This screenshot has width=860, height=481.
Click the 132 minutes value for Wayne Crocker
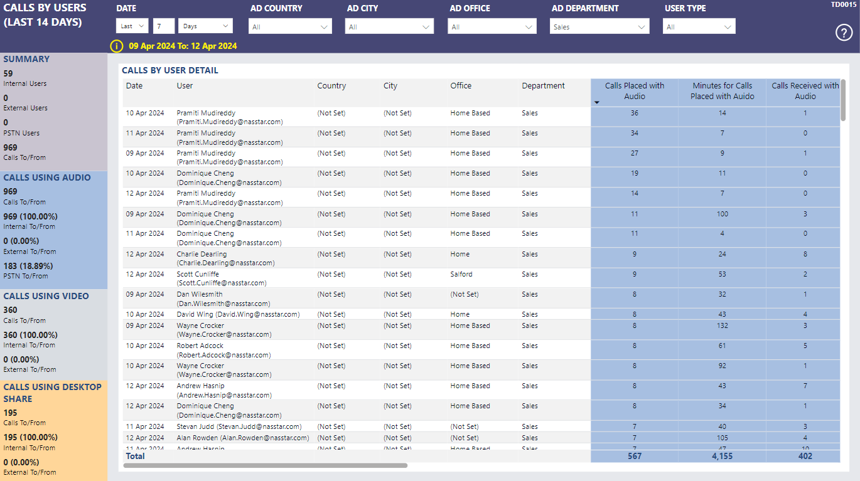click(x=723, y=325)
